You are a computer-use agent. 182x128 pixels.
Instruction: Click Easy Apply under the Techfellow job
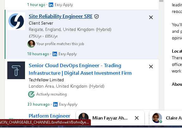(x=68, y=104)
